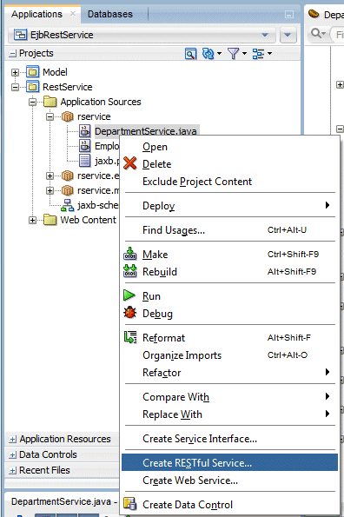Collapse the rservice package node
This screenshot has width=344, height=517.
[x=50, y=116]
